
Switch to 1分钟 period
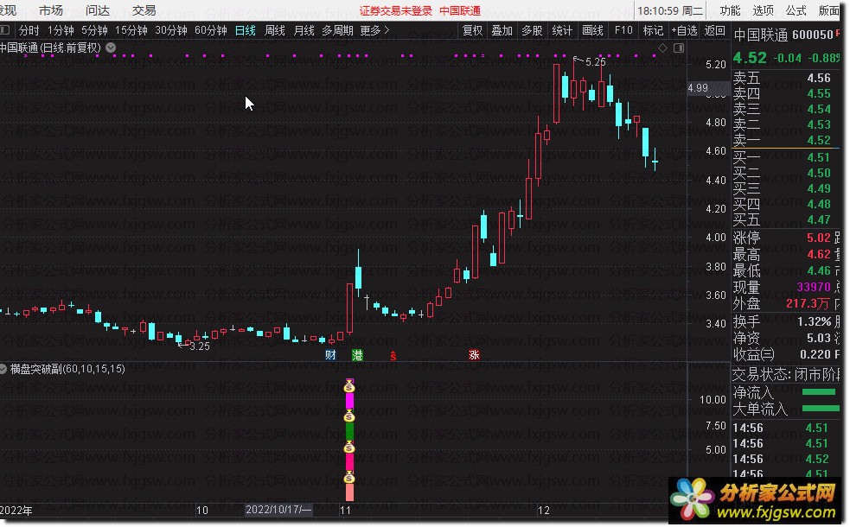click(x=61, y=30)
